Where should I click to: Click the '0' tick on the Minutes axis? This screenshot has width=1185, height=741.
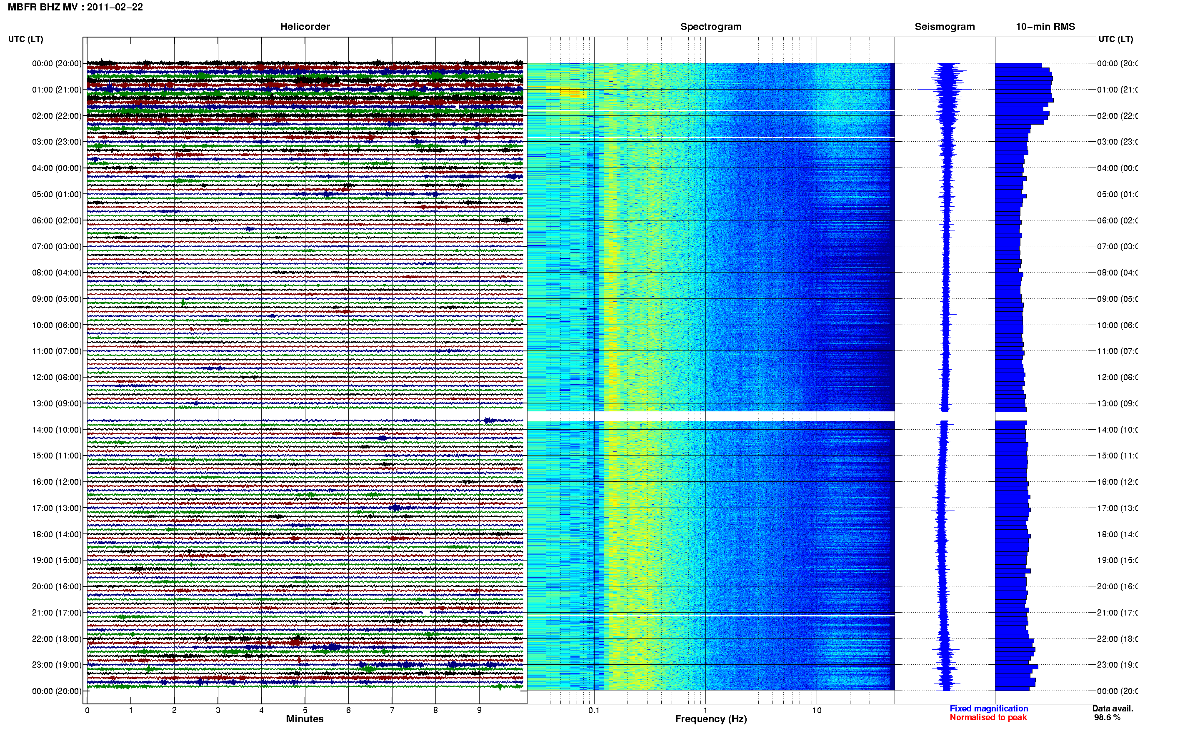[87, 710]
